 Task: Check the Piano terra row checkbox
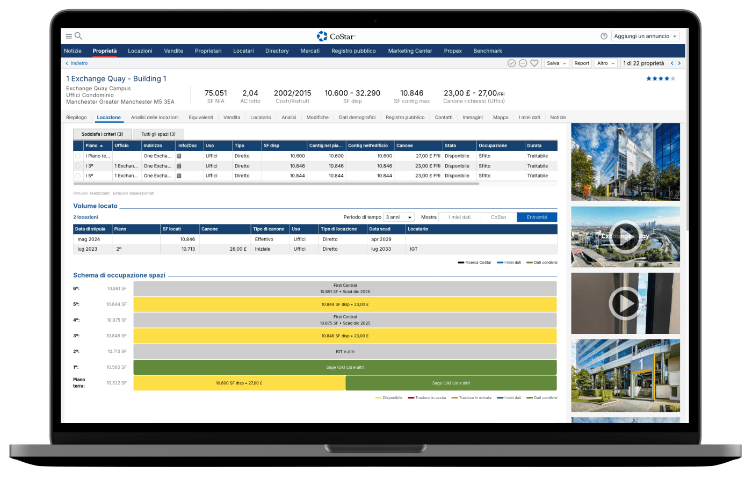(x=78, y=156)
